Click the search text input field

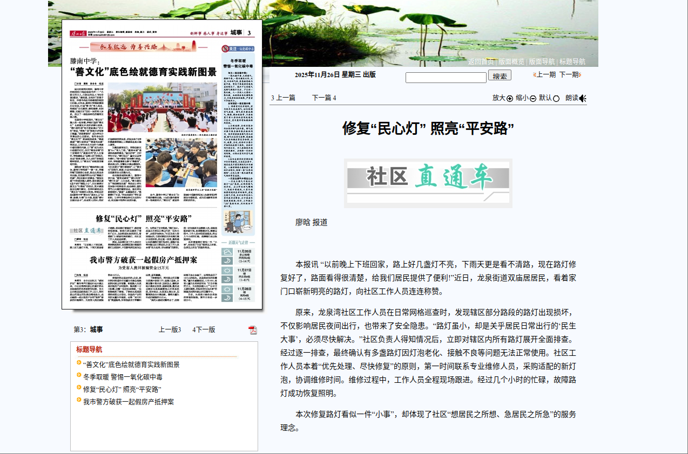(x=446, y=78)
